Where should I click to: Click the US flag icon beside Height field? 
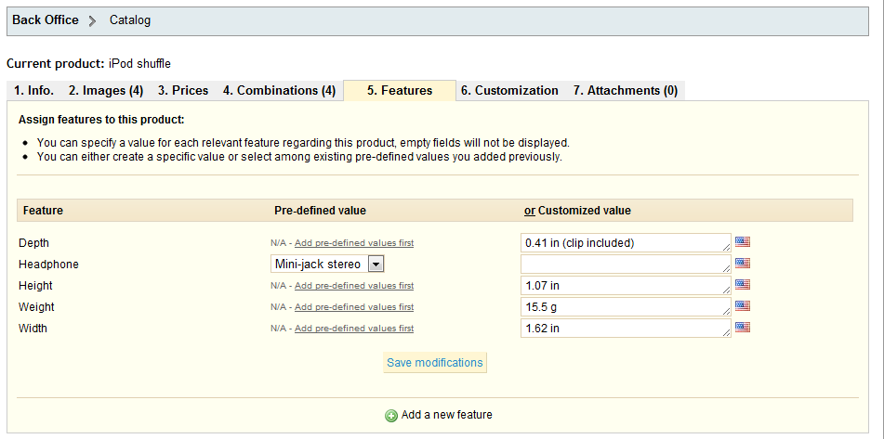[x=743, y=285]
